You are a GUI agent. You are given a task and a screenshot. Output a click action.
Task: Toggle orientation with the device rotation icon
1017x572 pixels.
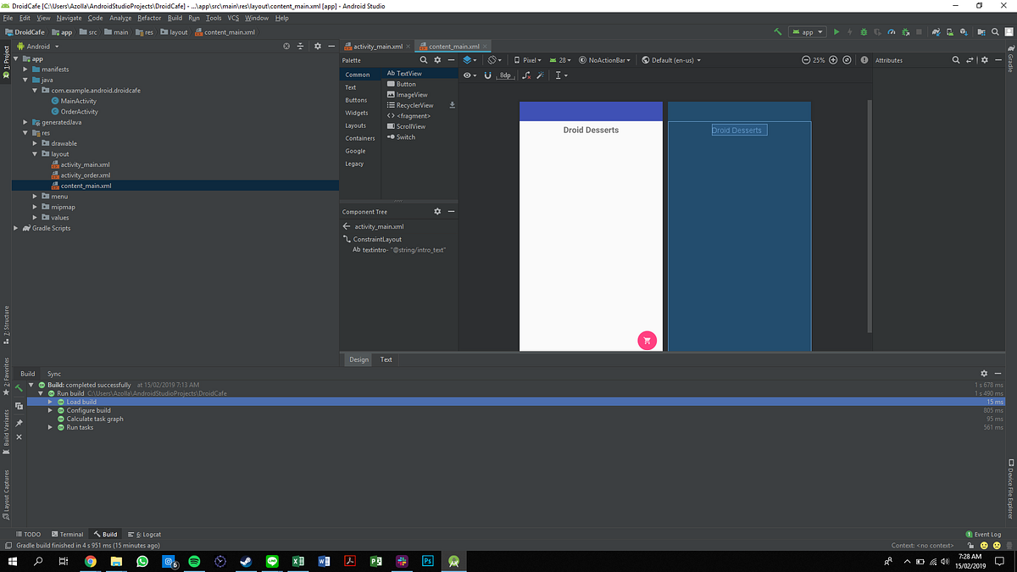492,60
